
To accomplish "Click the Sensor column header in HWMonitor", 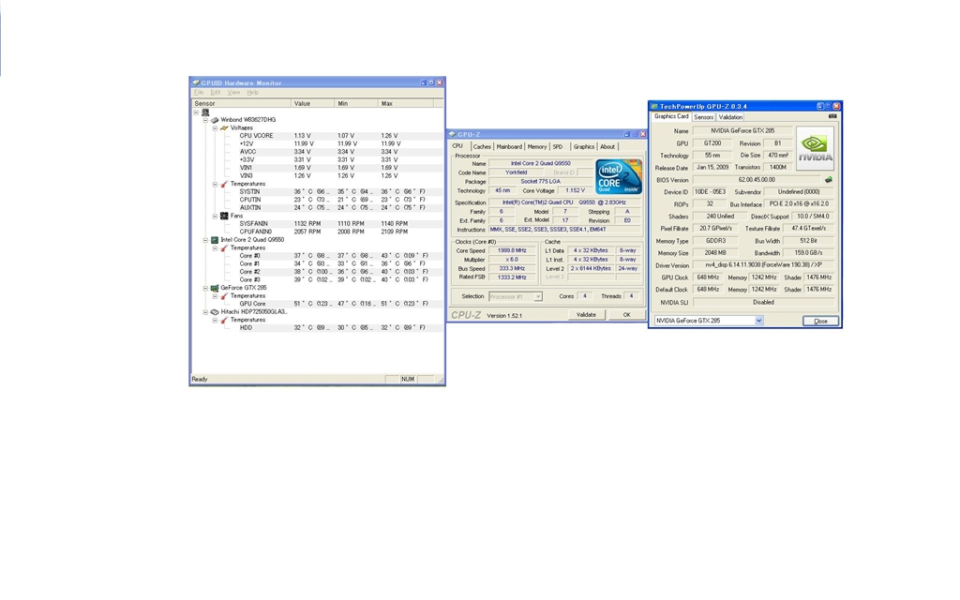I will (x=242, y=103).
